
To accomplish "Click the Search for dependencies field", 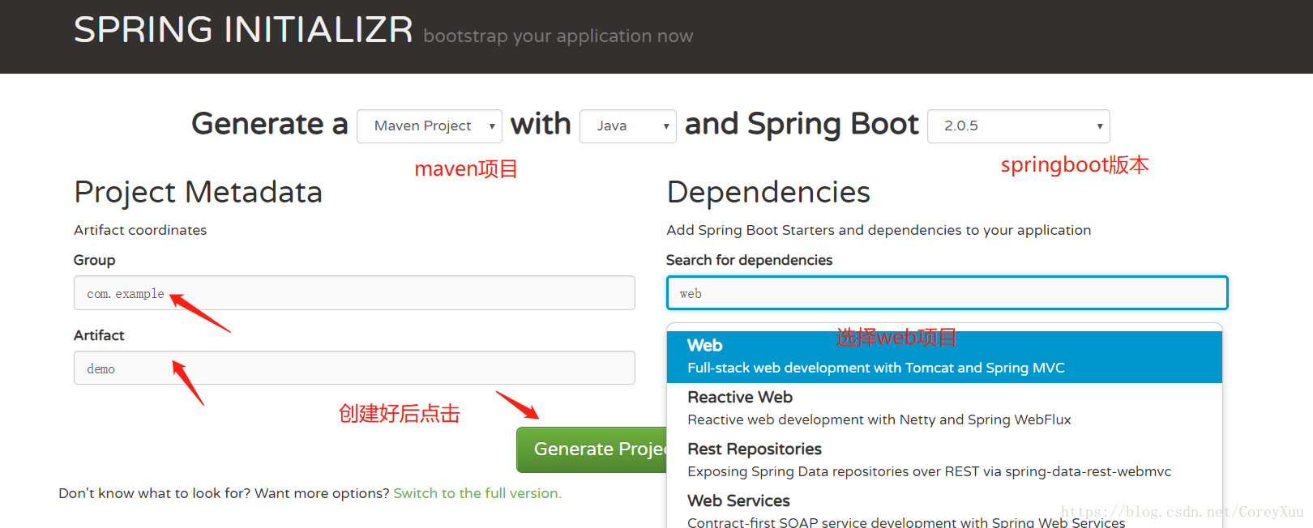I will [947, 293].
